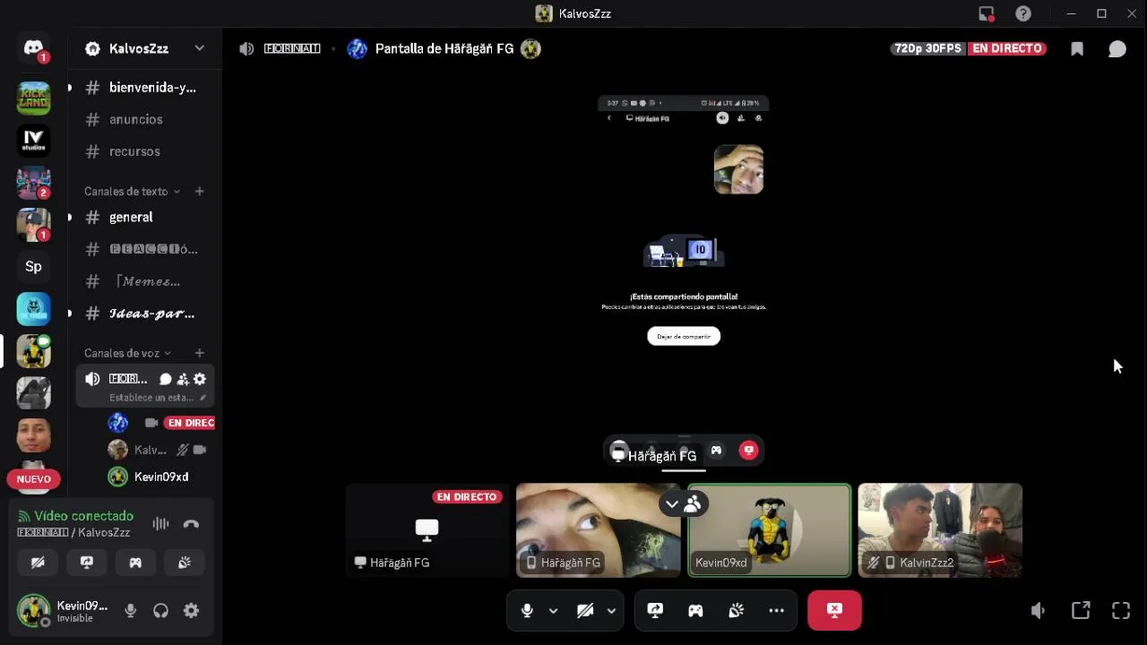
Task: Open the inbox icon in title bar
Action: [x=987, y=13]
